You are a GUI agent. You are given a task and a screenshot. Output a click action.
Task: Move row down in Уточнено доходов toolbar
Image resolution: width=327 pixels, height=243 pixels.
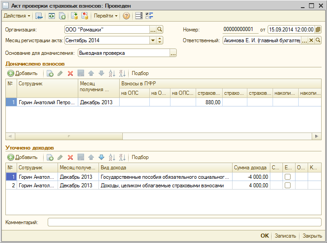[101, 157]
